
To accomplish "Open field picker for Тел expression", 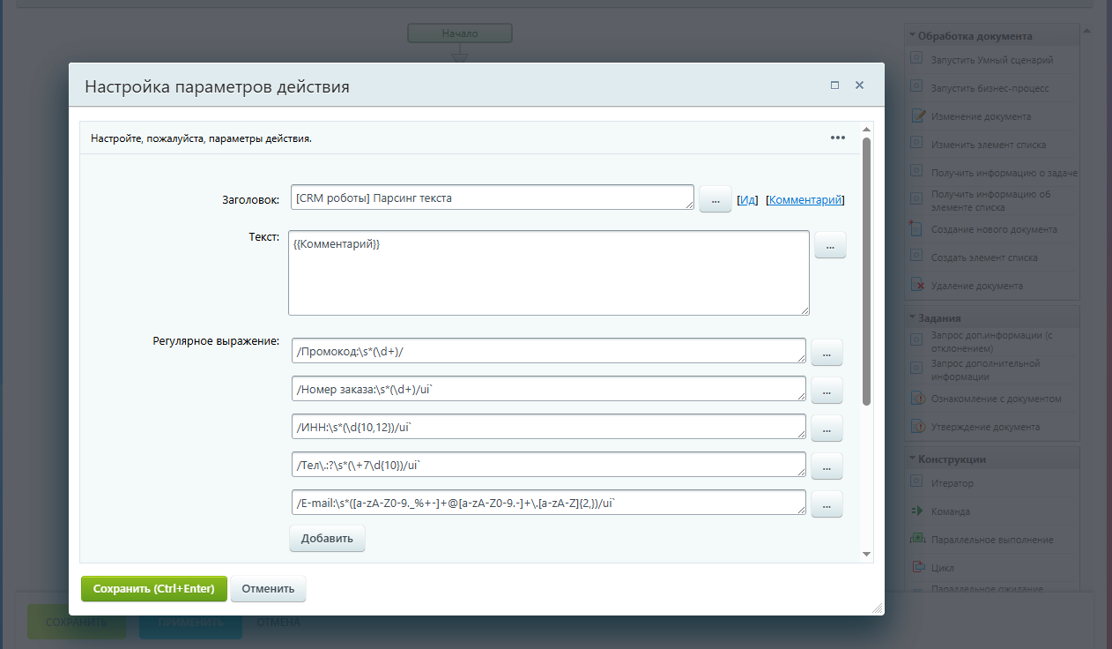I will pos(826,466).
